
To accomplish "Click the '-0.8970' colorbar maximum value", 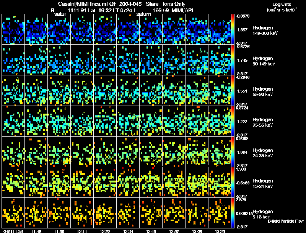I will tap(243, 16).
